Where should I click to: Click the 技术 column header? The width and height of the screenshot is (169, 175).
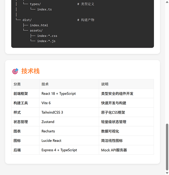tap(69, 84)
